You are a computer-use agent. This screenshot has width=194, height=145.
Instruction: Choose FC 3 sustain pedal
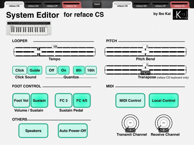(x=64, y=101)
